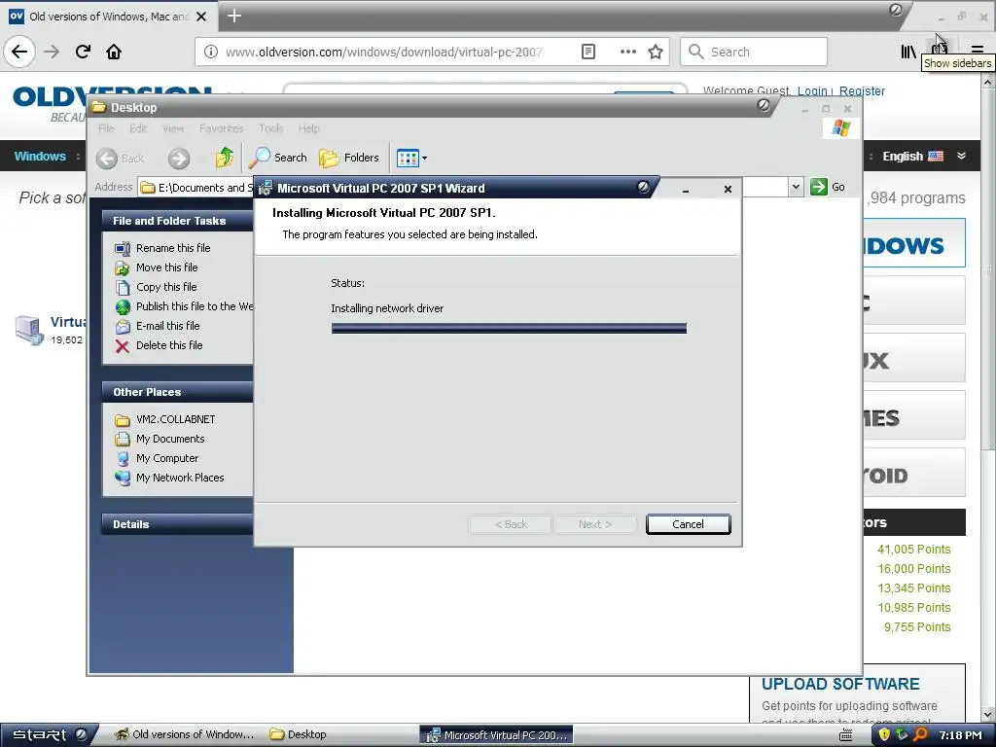The height and width of the screenshot is (747, 996).
Task: Click the Up folder icon in Explorer
Action: [x=224, y=158]
